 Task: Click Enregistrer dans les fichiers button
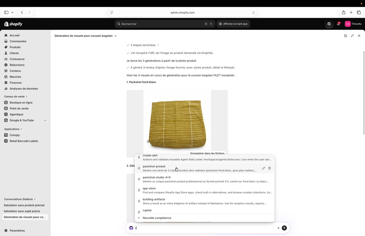click(207, 153)
